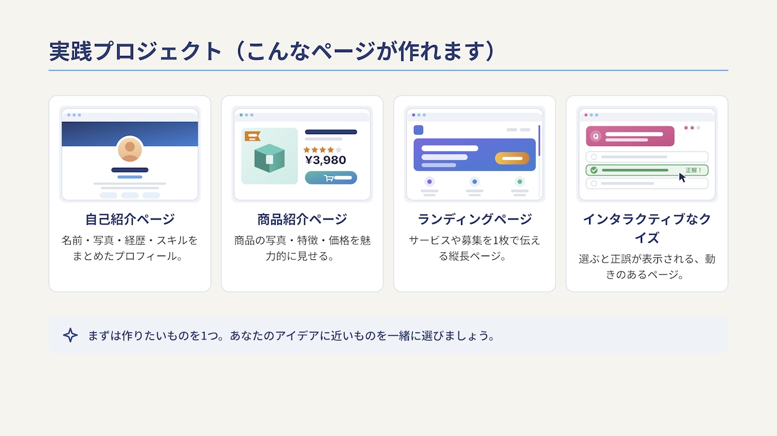This screenshot has width=777, height=436.
Task: Click the product page mockup thumbnail
Action: point(303,154)
